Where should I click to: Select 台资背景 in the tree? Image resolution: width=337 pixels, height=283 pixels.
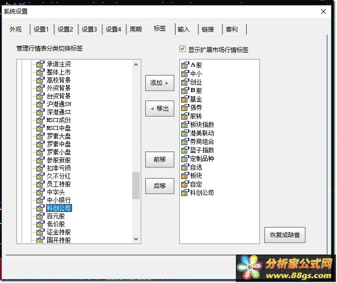point(59,96)
